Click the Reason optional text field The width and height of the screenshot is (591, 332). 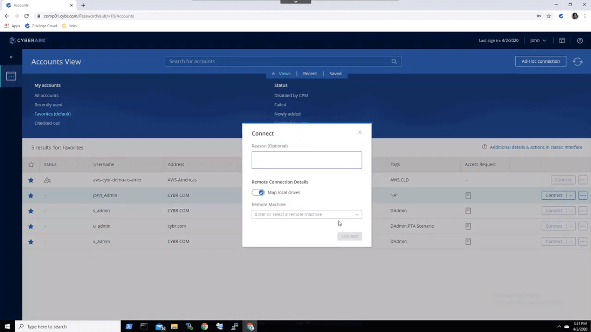pyautogui.click(x=307, y=160)
